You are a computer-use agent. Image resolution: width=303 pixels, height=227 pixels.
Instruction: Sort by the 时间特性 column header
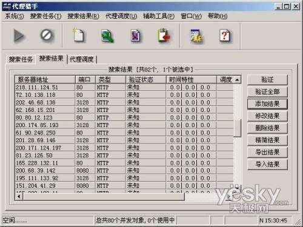tap(191, 80)
